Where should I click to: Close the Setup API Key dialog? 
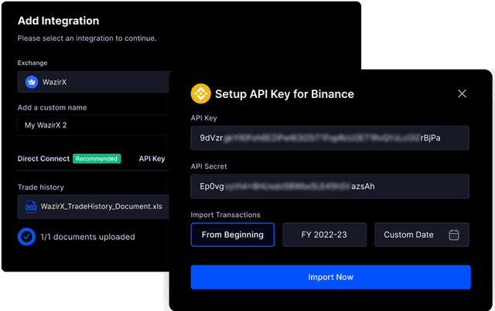point(462,93)
